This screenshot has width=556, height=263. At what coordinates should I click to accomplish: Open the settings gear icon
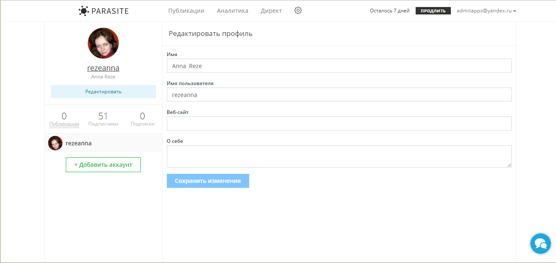pos(298,11)
